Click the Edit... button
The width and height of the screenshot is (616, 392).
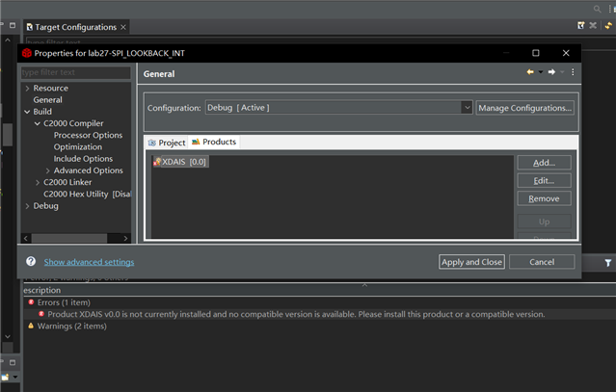pyautogui.click(x=544, y=180)
